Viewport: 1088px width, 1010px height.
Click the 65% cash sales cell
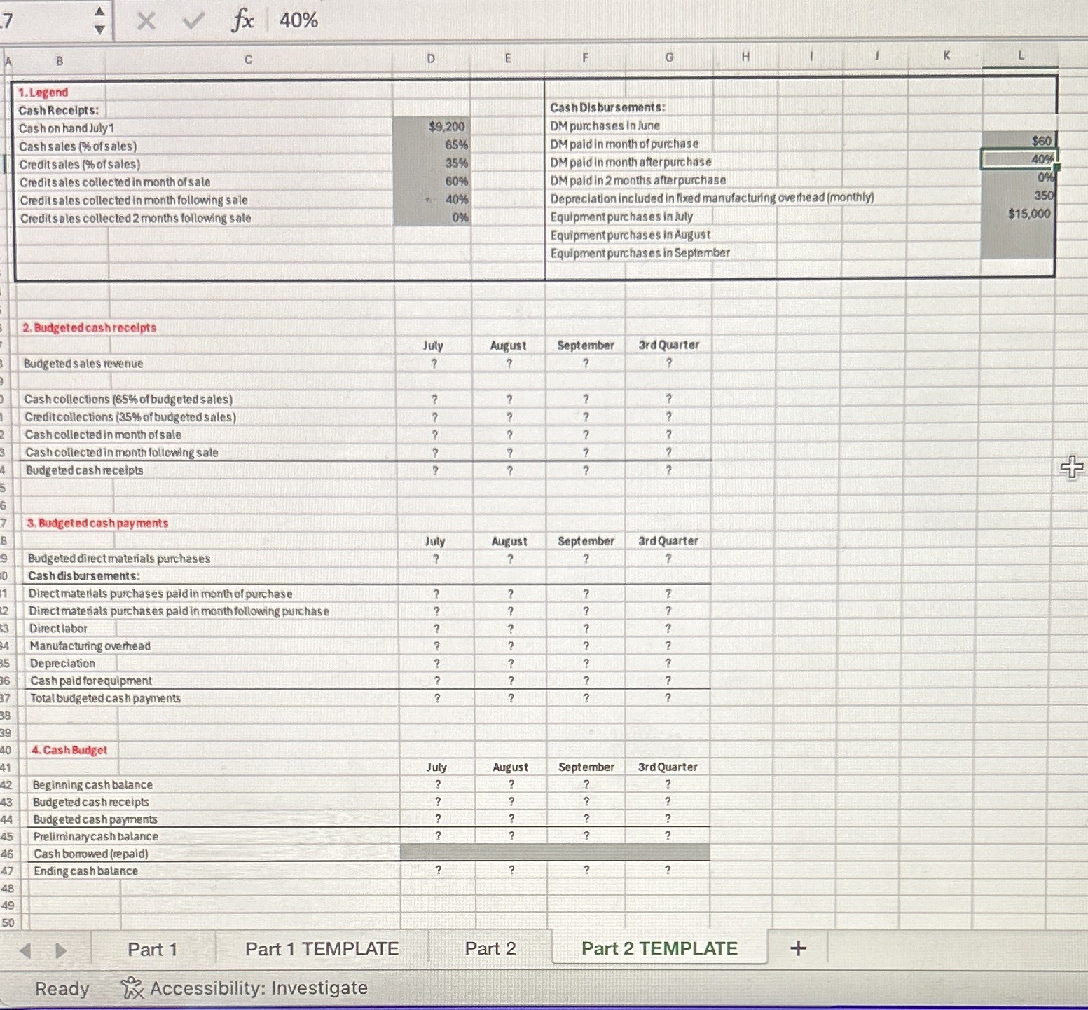(432, 145)
